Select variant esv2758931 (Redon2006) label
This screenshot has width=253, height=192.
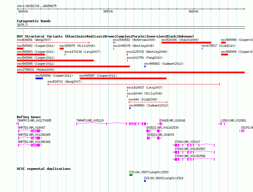click(x=36, y=70)
